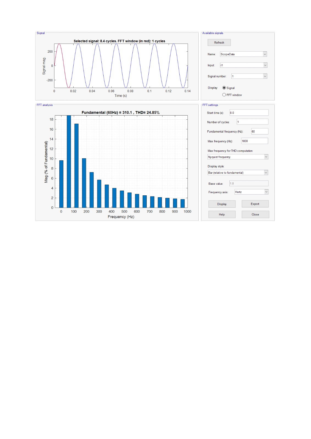Viewport: 311px width, 439px height.
Task: Click the Base value field
Action: [x=249, y=184]
